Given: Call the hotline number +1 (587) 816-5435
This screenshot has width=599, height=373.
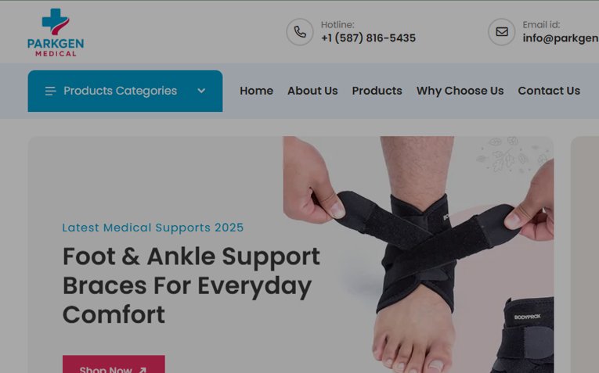Looking at the screenshot, I should (x=368, y=38).
